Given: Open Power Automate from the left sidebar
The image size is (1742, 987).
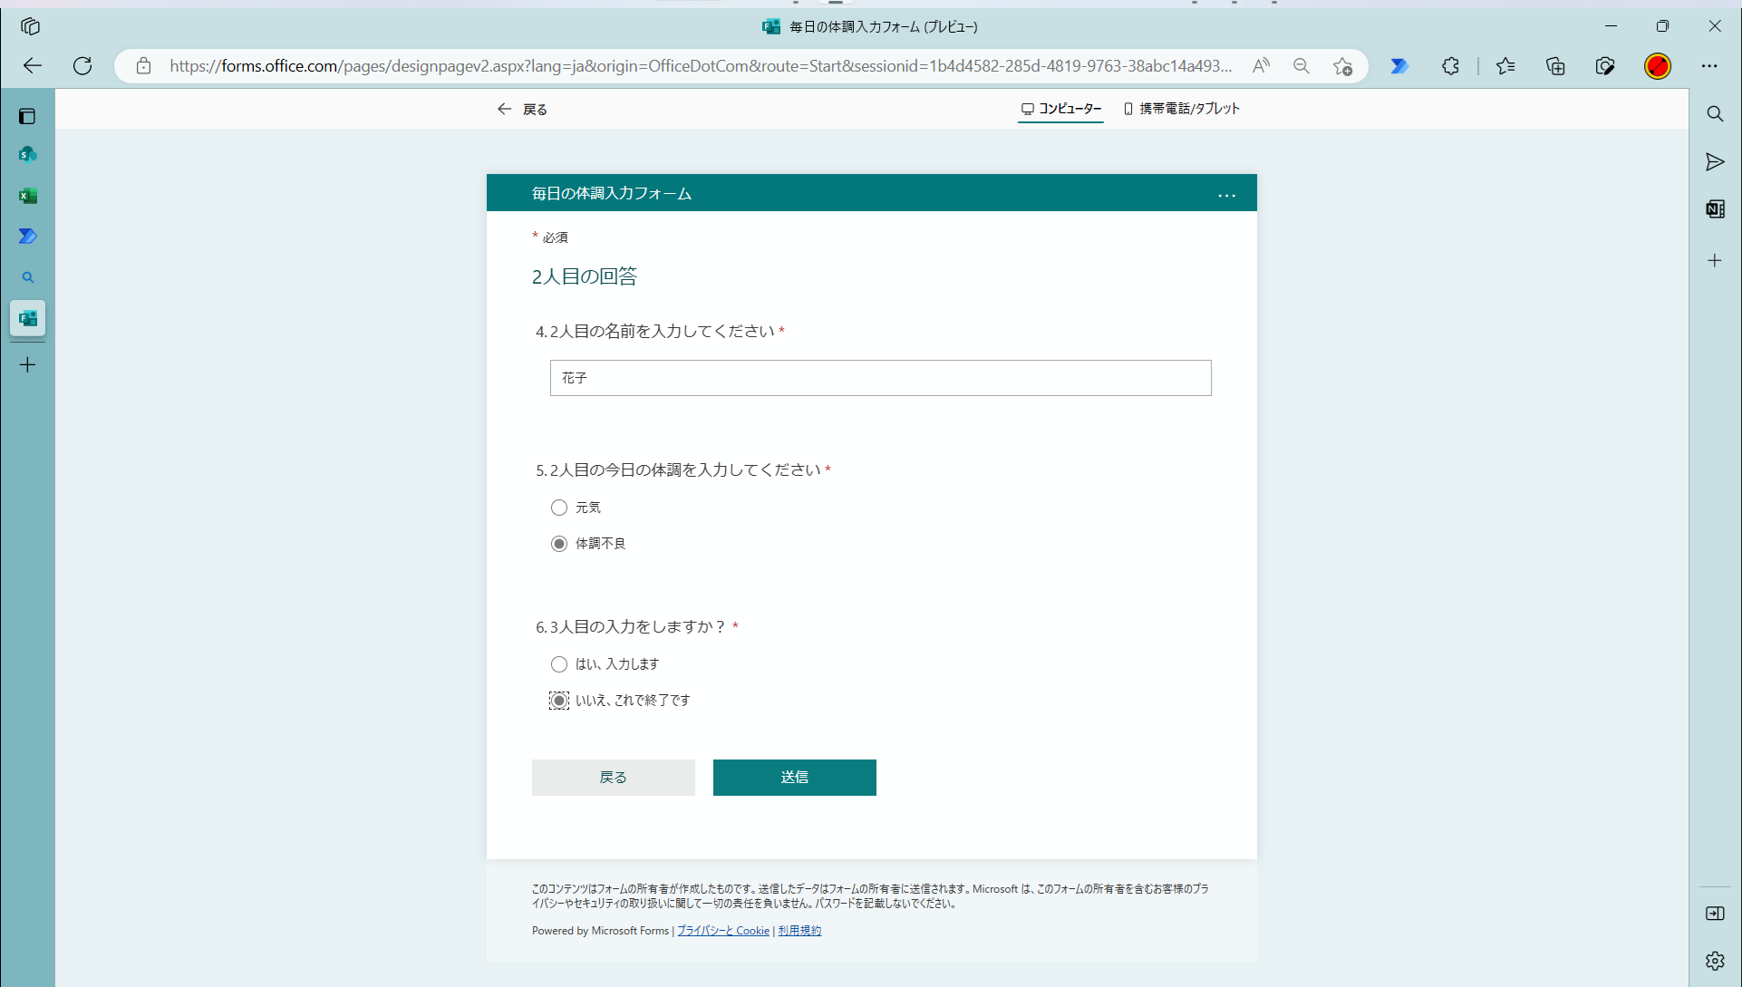Looking at the screenshot, I should (x=28, y=236).
